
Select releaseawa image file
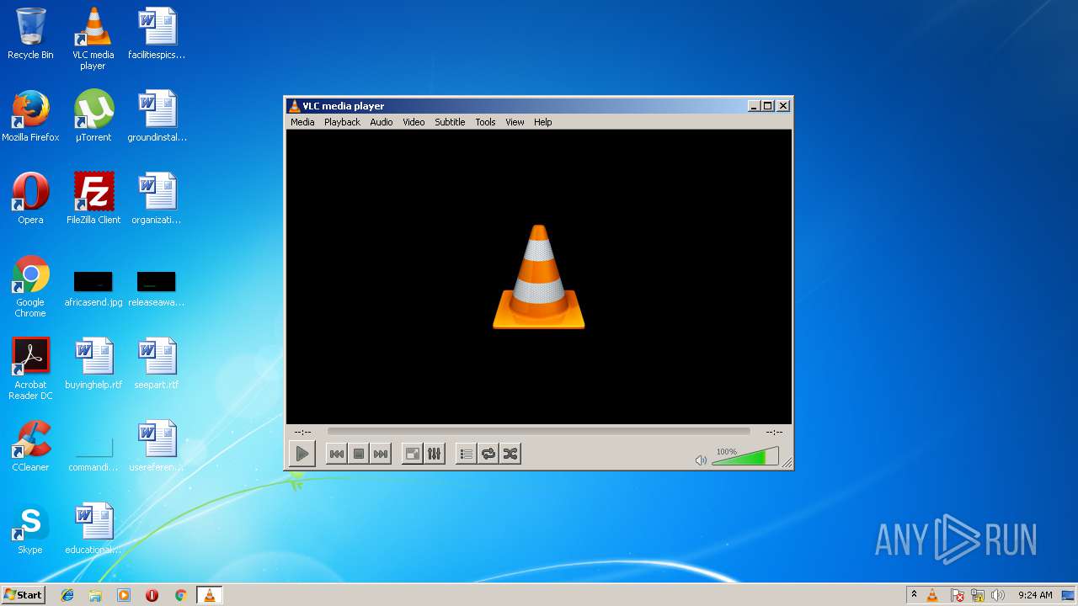click(157, 289)
